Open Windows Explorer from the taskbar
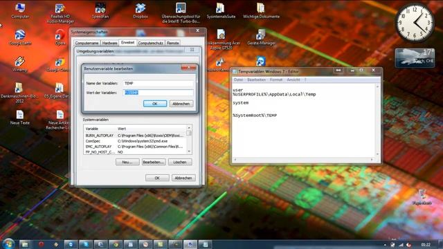This screenshot has height=249, width=443. (25, 244)
